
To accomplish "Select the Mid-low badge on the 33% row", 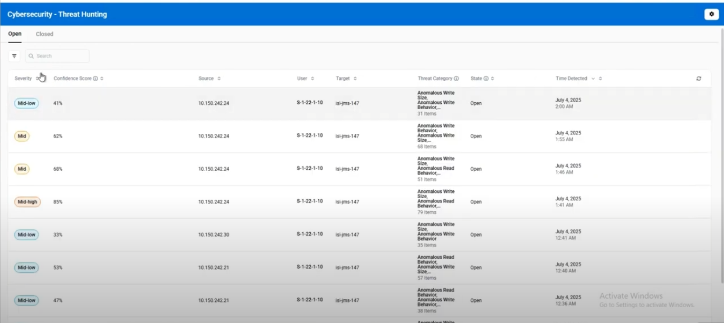I will (26, 234).
